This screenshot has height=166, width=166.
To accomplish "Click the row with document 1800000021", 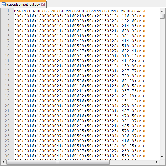I will (x=80, y=66).
